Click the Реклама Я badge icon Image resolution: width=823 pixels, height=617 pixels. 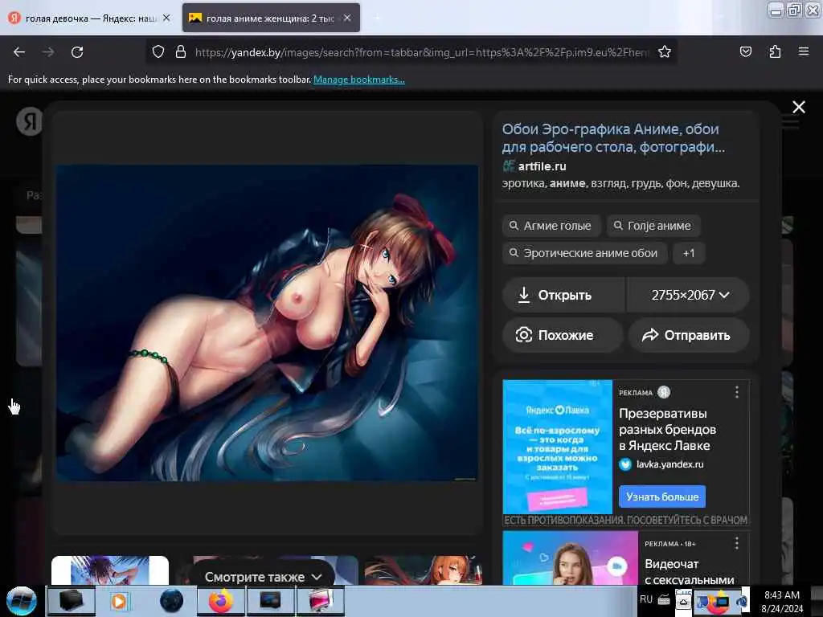664,392
